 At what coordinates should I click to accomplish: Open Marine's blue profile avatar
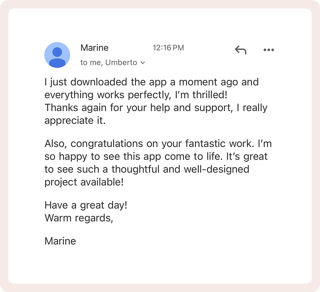click(57, 55)
